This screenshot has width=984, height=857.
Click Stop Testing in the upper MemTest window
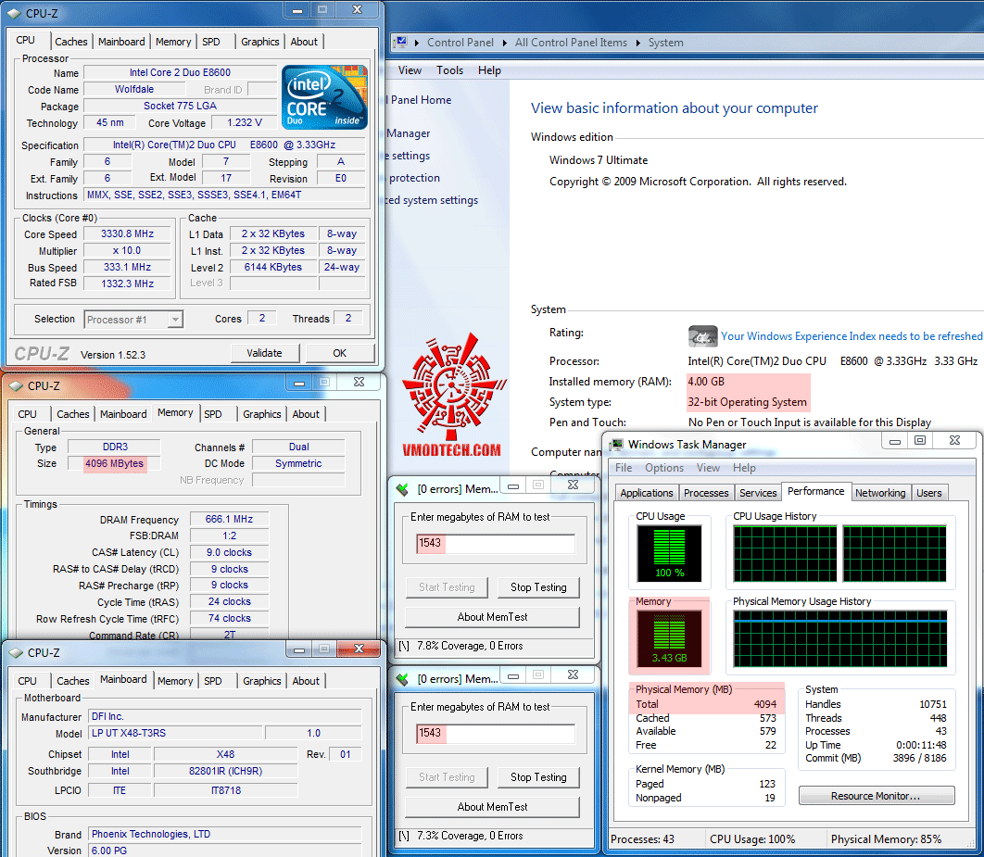(538, 587)
